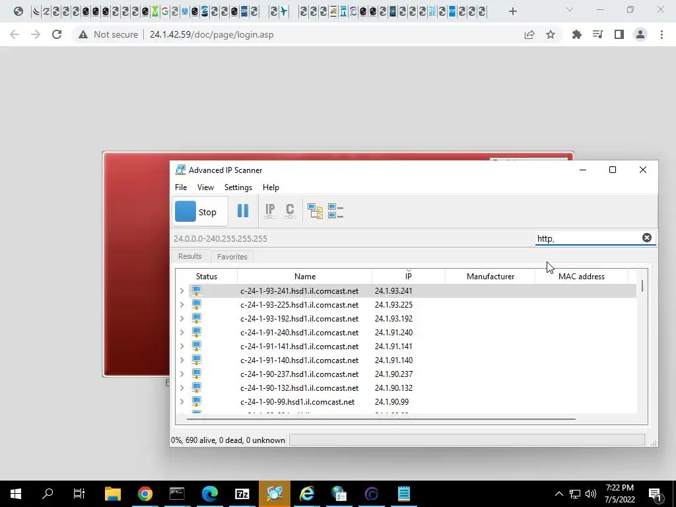Click the Collapse all toolbar icon
The image size is (676, 507).
[x=335, y=211]
